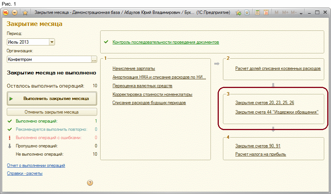Open Справки - расчеты link
This screenshot has height=194, width=331.
pos(25,173)
